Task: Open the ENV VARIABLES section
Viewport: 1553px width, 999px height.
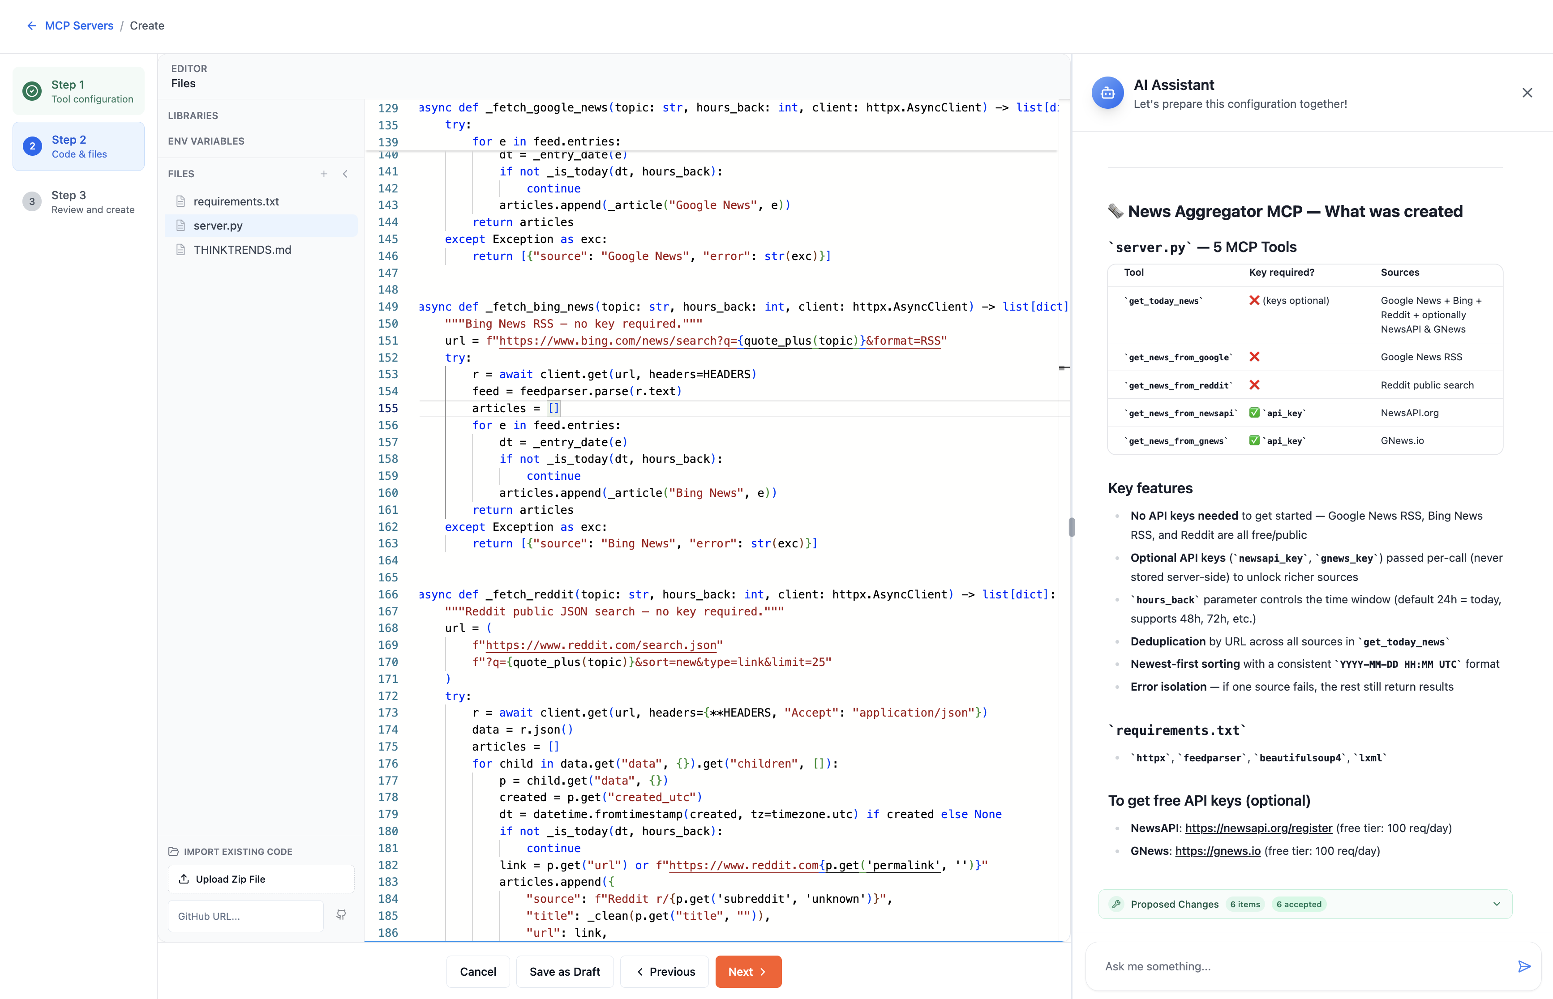Action: pyautogui.click(x=206, y=141)
